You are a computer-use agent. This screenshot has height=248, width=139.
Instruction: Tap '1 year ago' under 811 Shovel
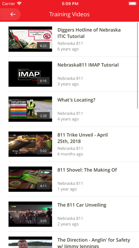pos(67,189)
